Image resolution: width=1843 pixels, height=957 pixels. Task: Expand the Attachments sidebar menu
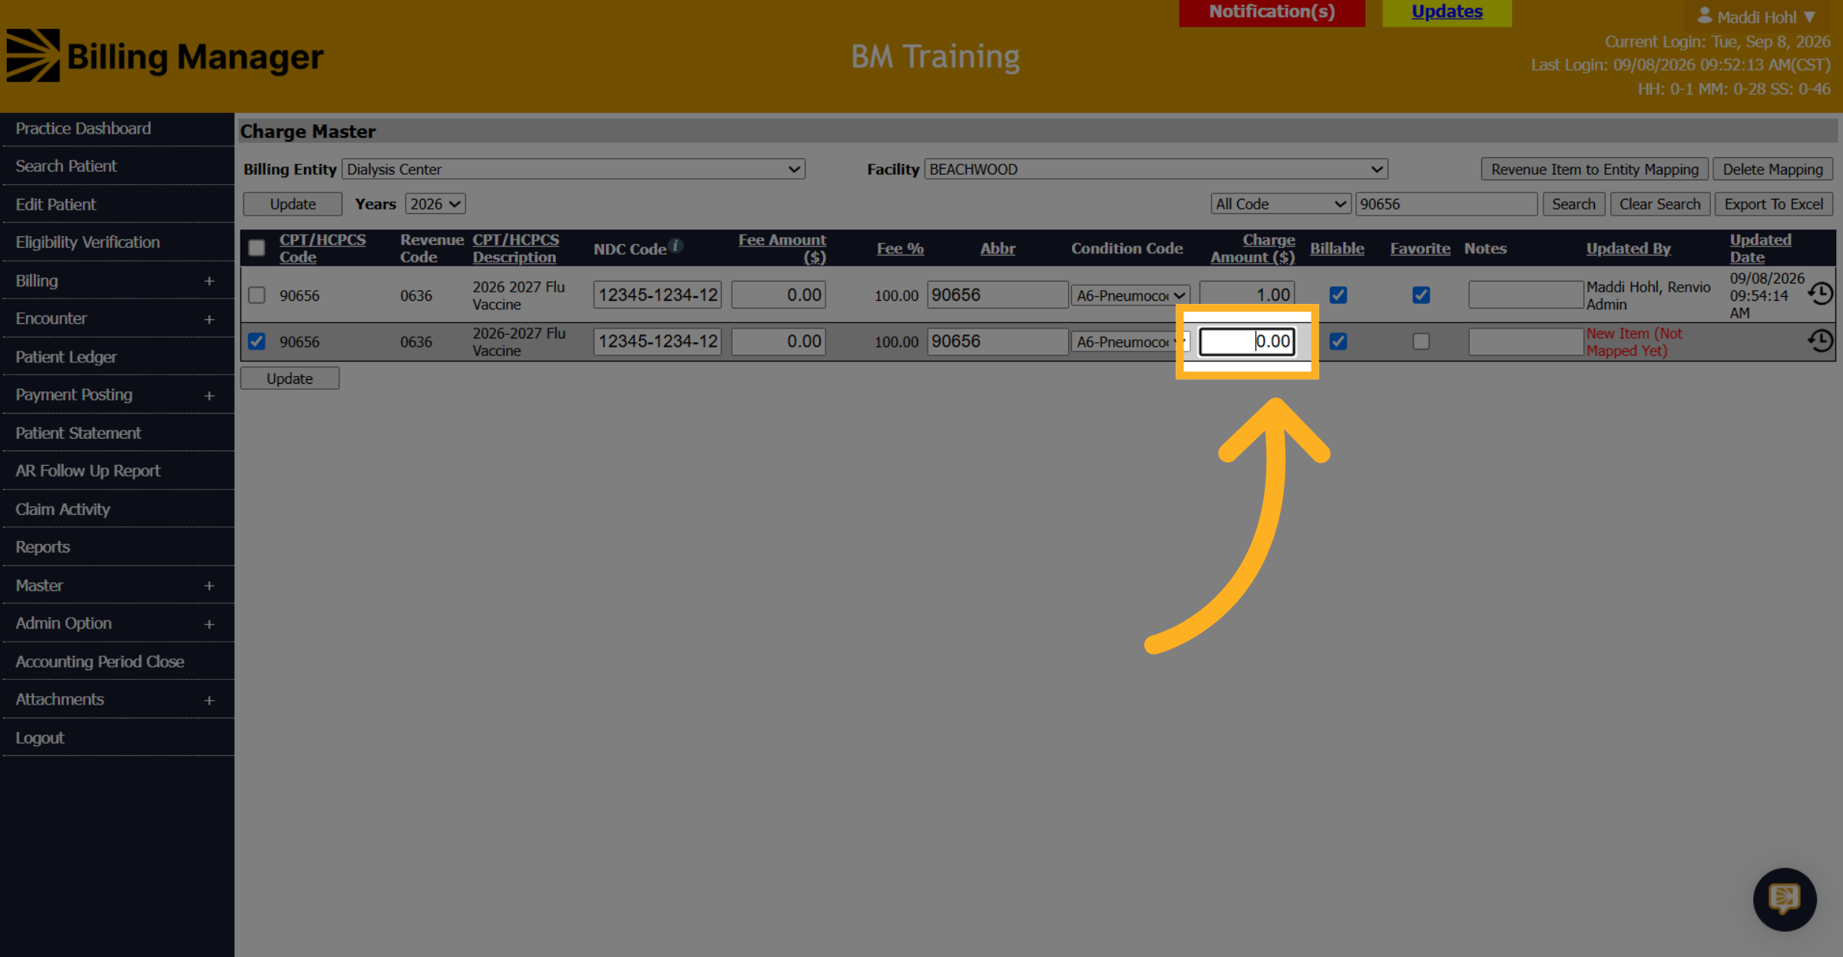209,700
